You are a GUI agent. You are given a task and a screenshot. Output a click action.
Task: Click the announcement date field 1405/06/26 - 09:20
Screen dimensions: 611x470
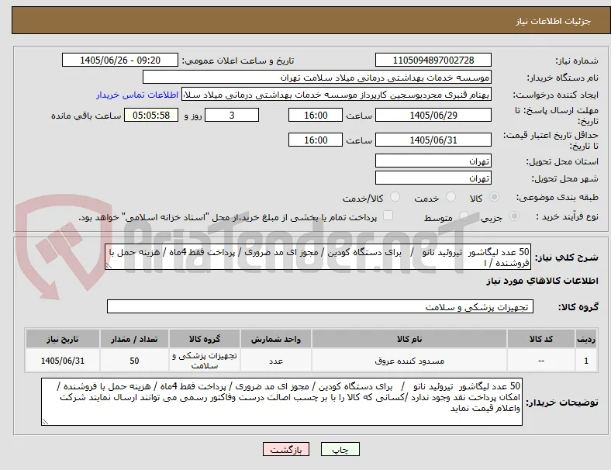click(120, 60)
